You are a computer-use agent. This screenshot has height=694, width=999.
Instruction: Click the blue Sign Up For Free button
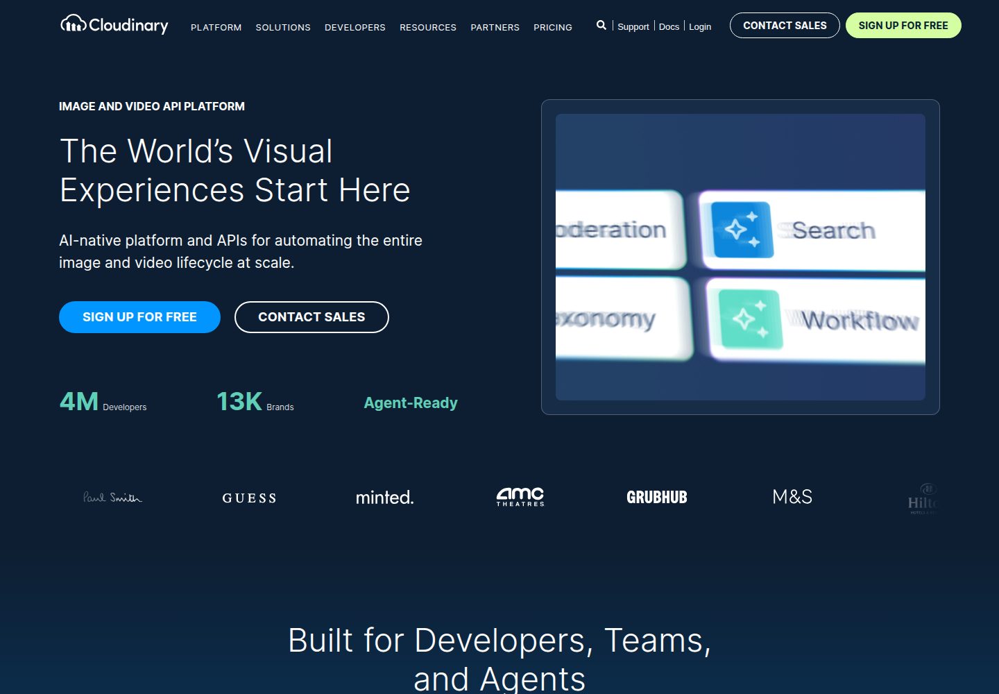click(139, 317)
